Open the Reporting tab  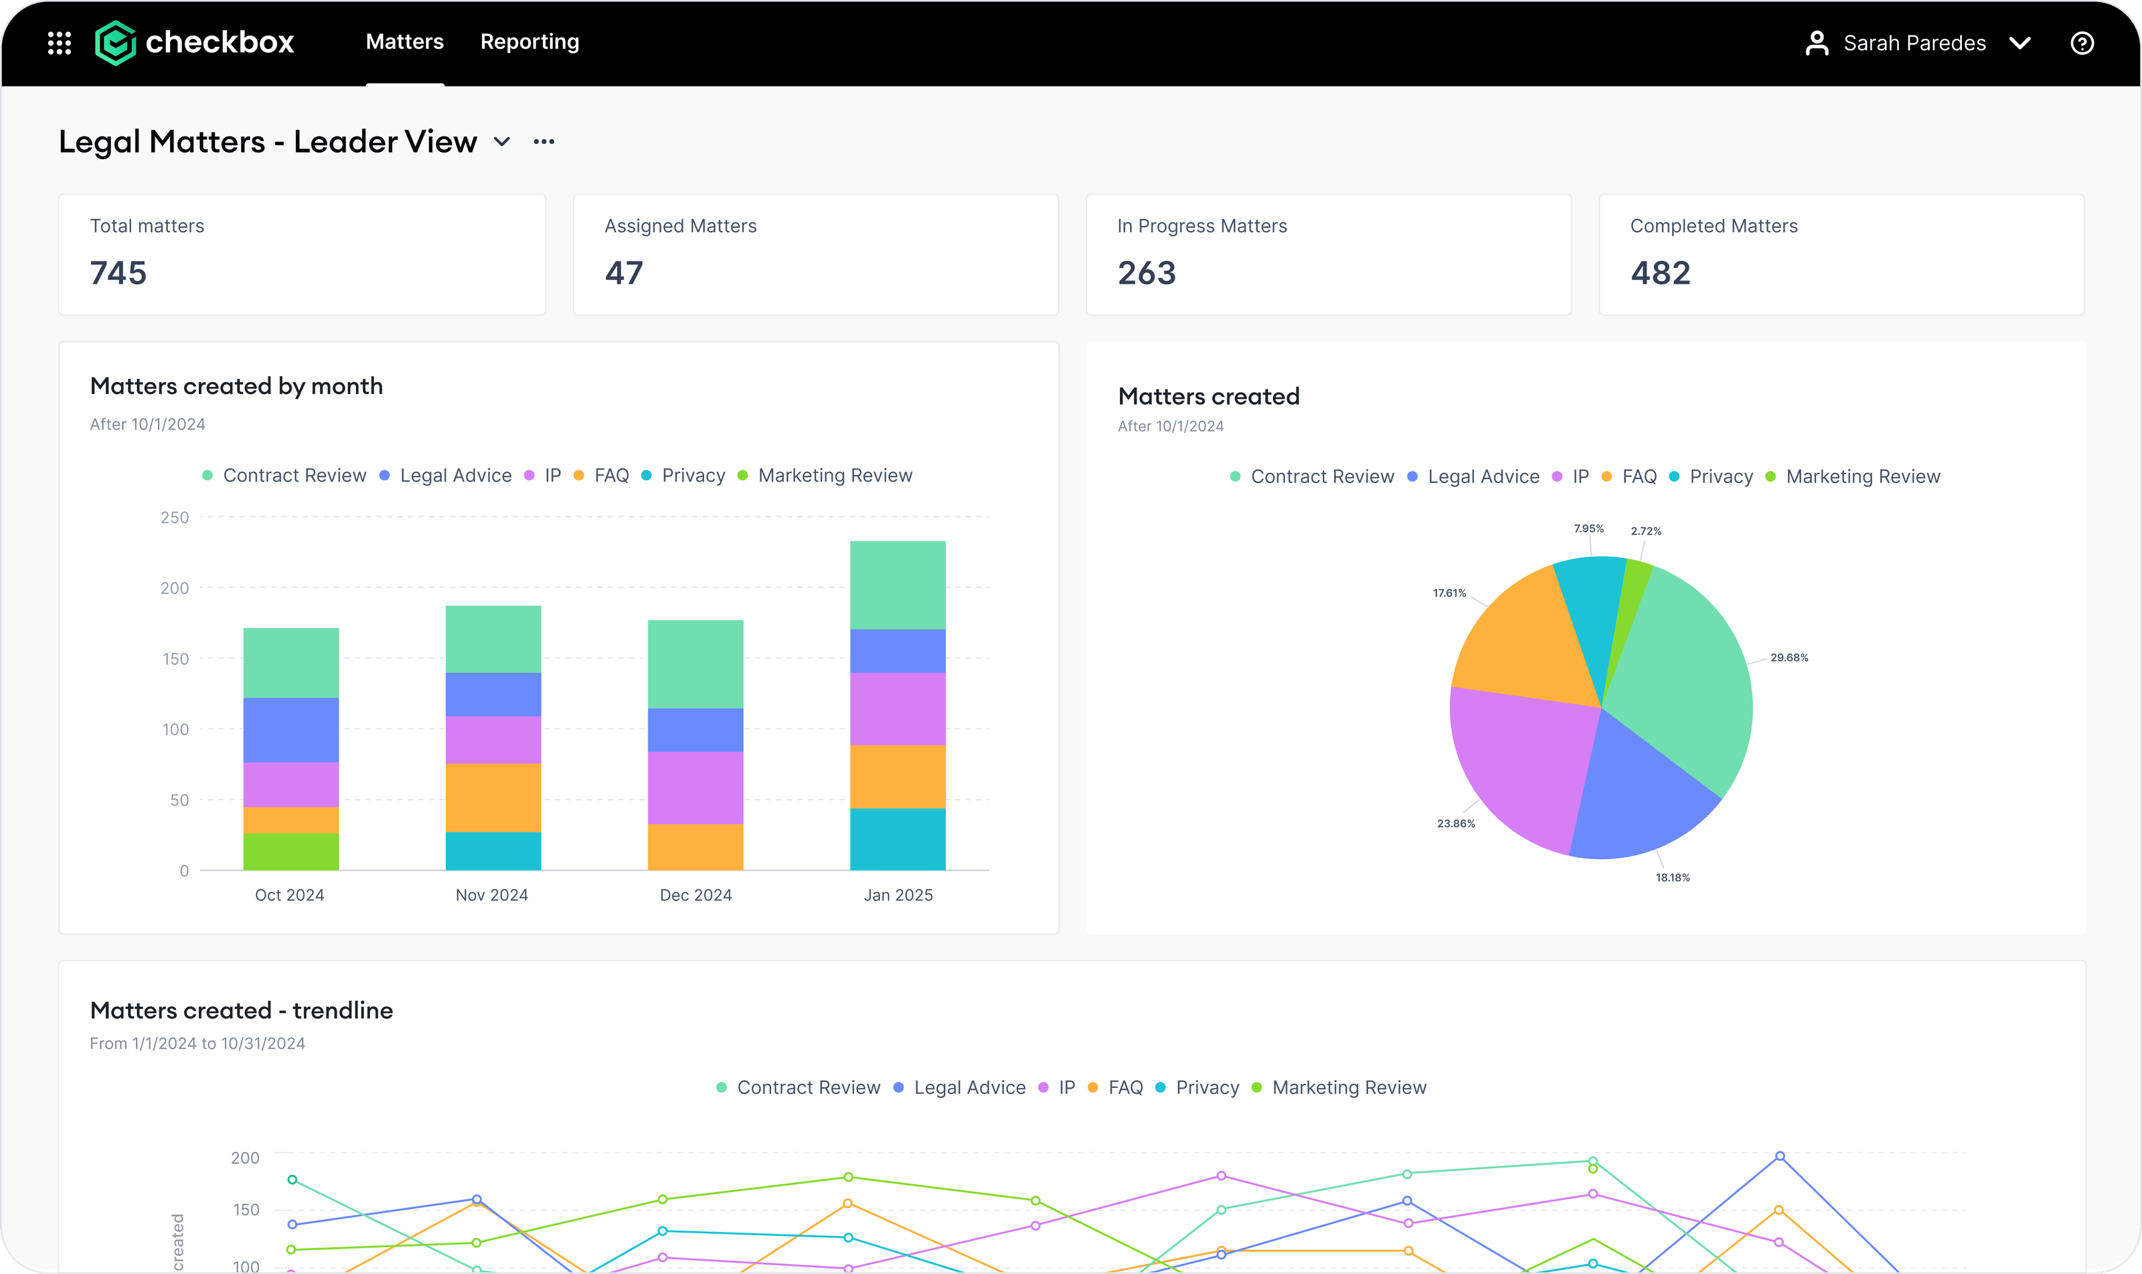(529, 42)
